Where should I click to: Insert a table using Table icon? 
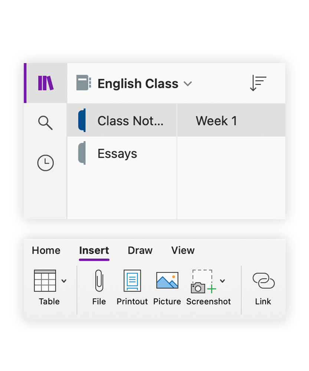tap(45, 281)
